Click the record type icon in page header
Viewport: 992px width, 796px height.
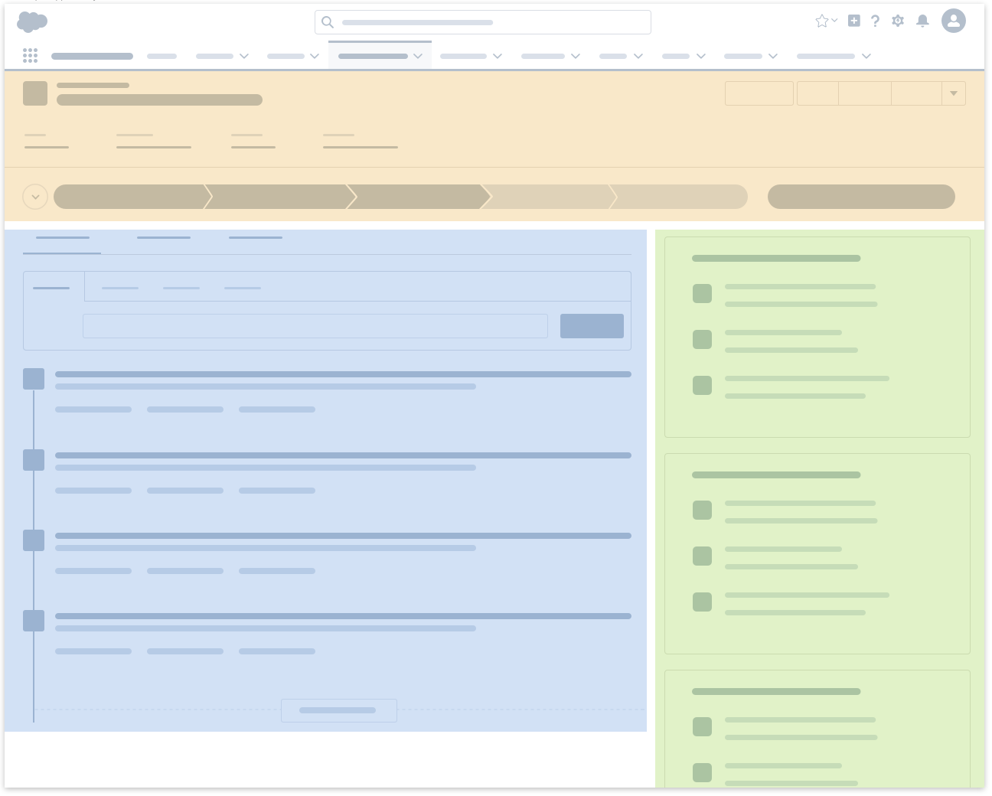(x=35, y=93)
